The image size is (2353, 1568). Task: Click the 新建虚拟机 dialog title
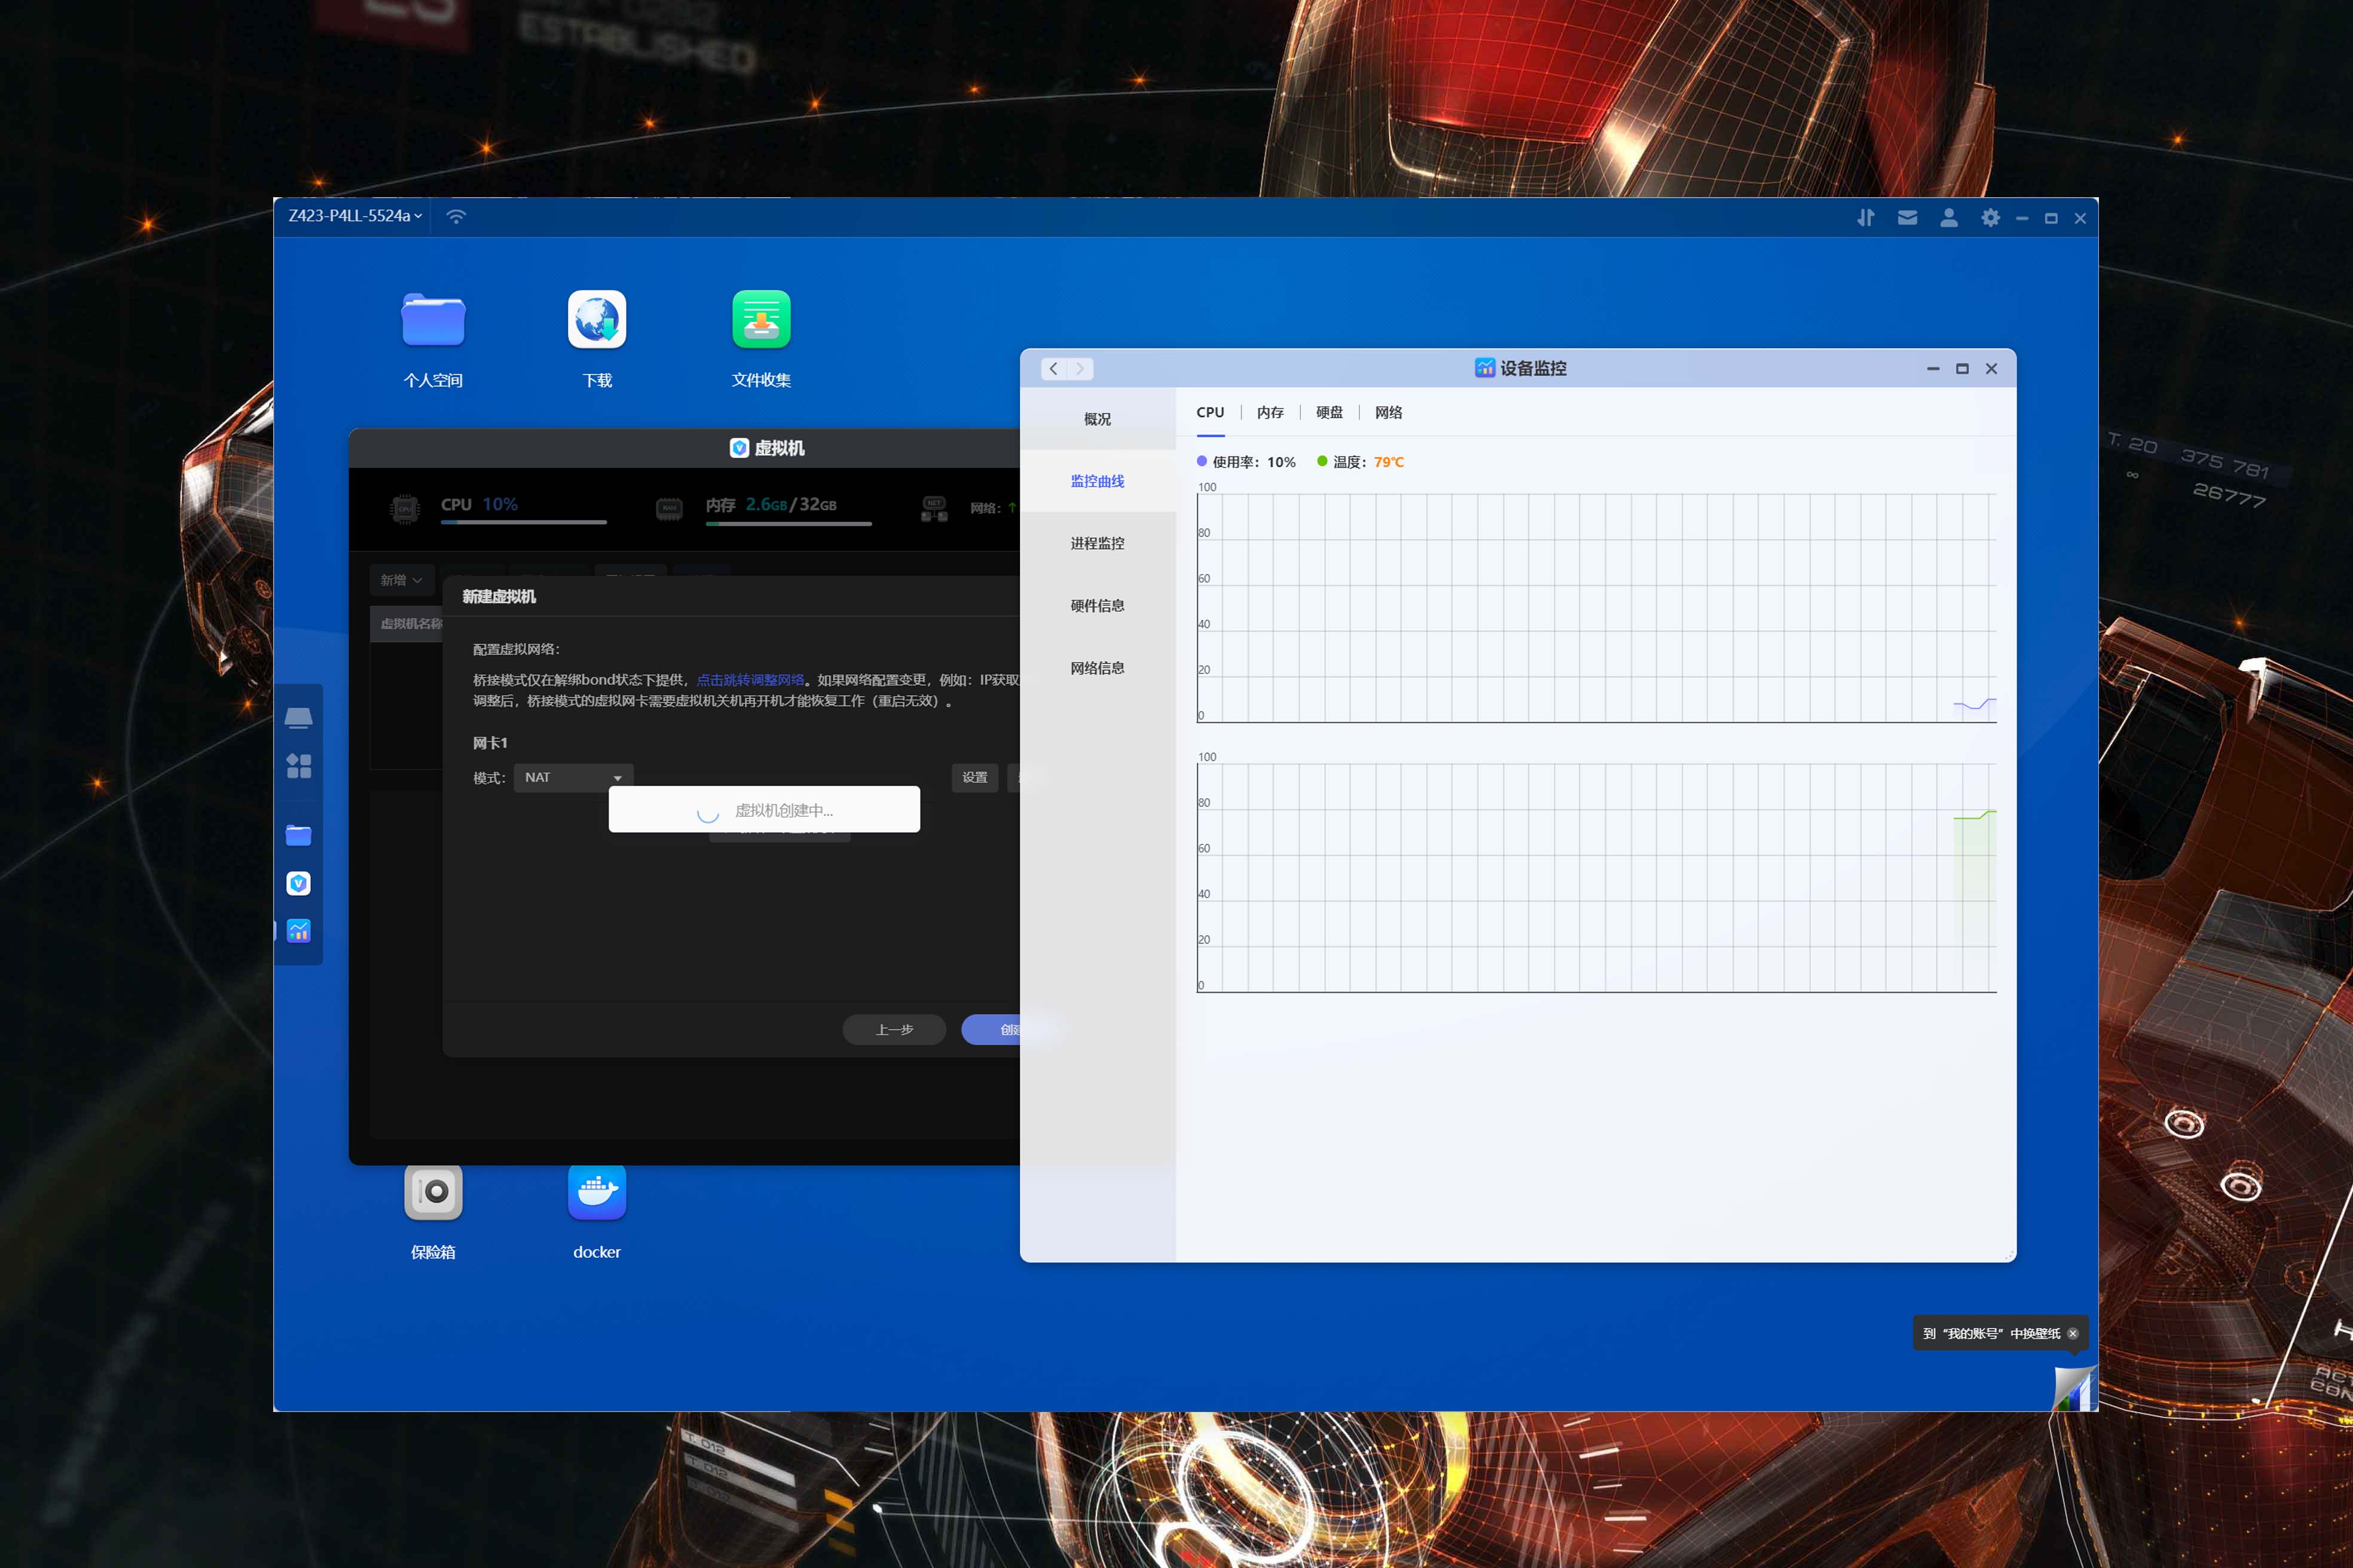(499, 596)
